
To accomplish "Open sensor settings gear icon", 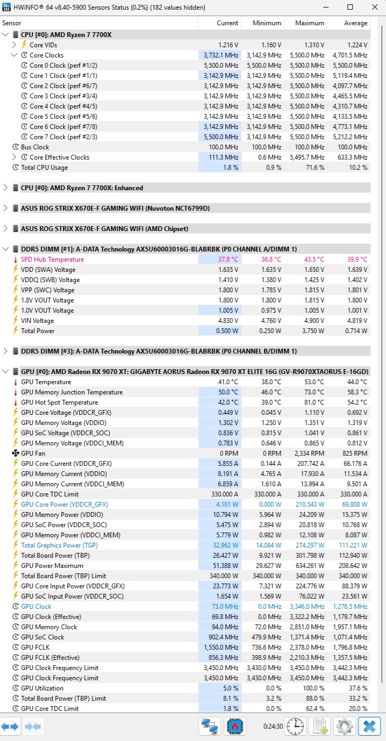I will [345, 726].
